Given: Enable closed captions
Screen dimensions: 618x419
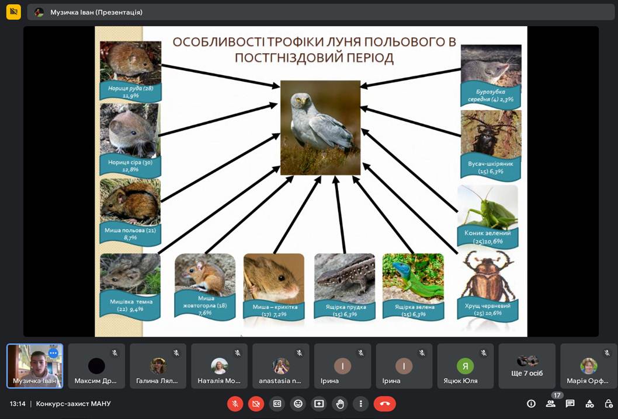Looking at the screenshot, I should (277, 403).
